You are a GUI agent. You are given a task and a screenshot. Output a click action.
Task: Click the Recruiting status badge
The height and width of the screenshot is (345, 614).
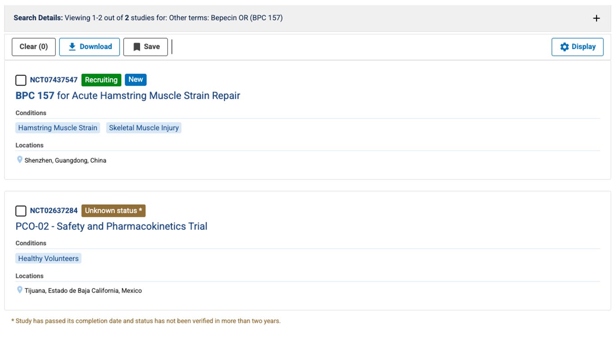point(101,80)
